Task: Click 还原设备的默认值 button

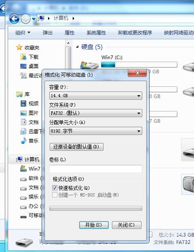Action: tap(76, 147)
